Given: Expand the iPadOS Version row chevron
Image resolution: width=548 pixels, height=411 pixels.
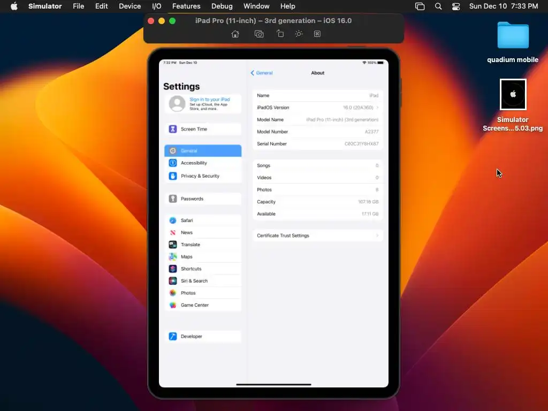Looking at the screenshot, I should [377, 107].
